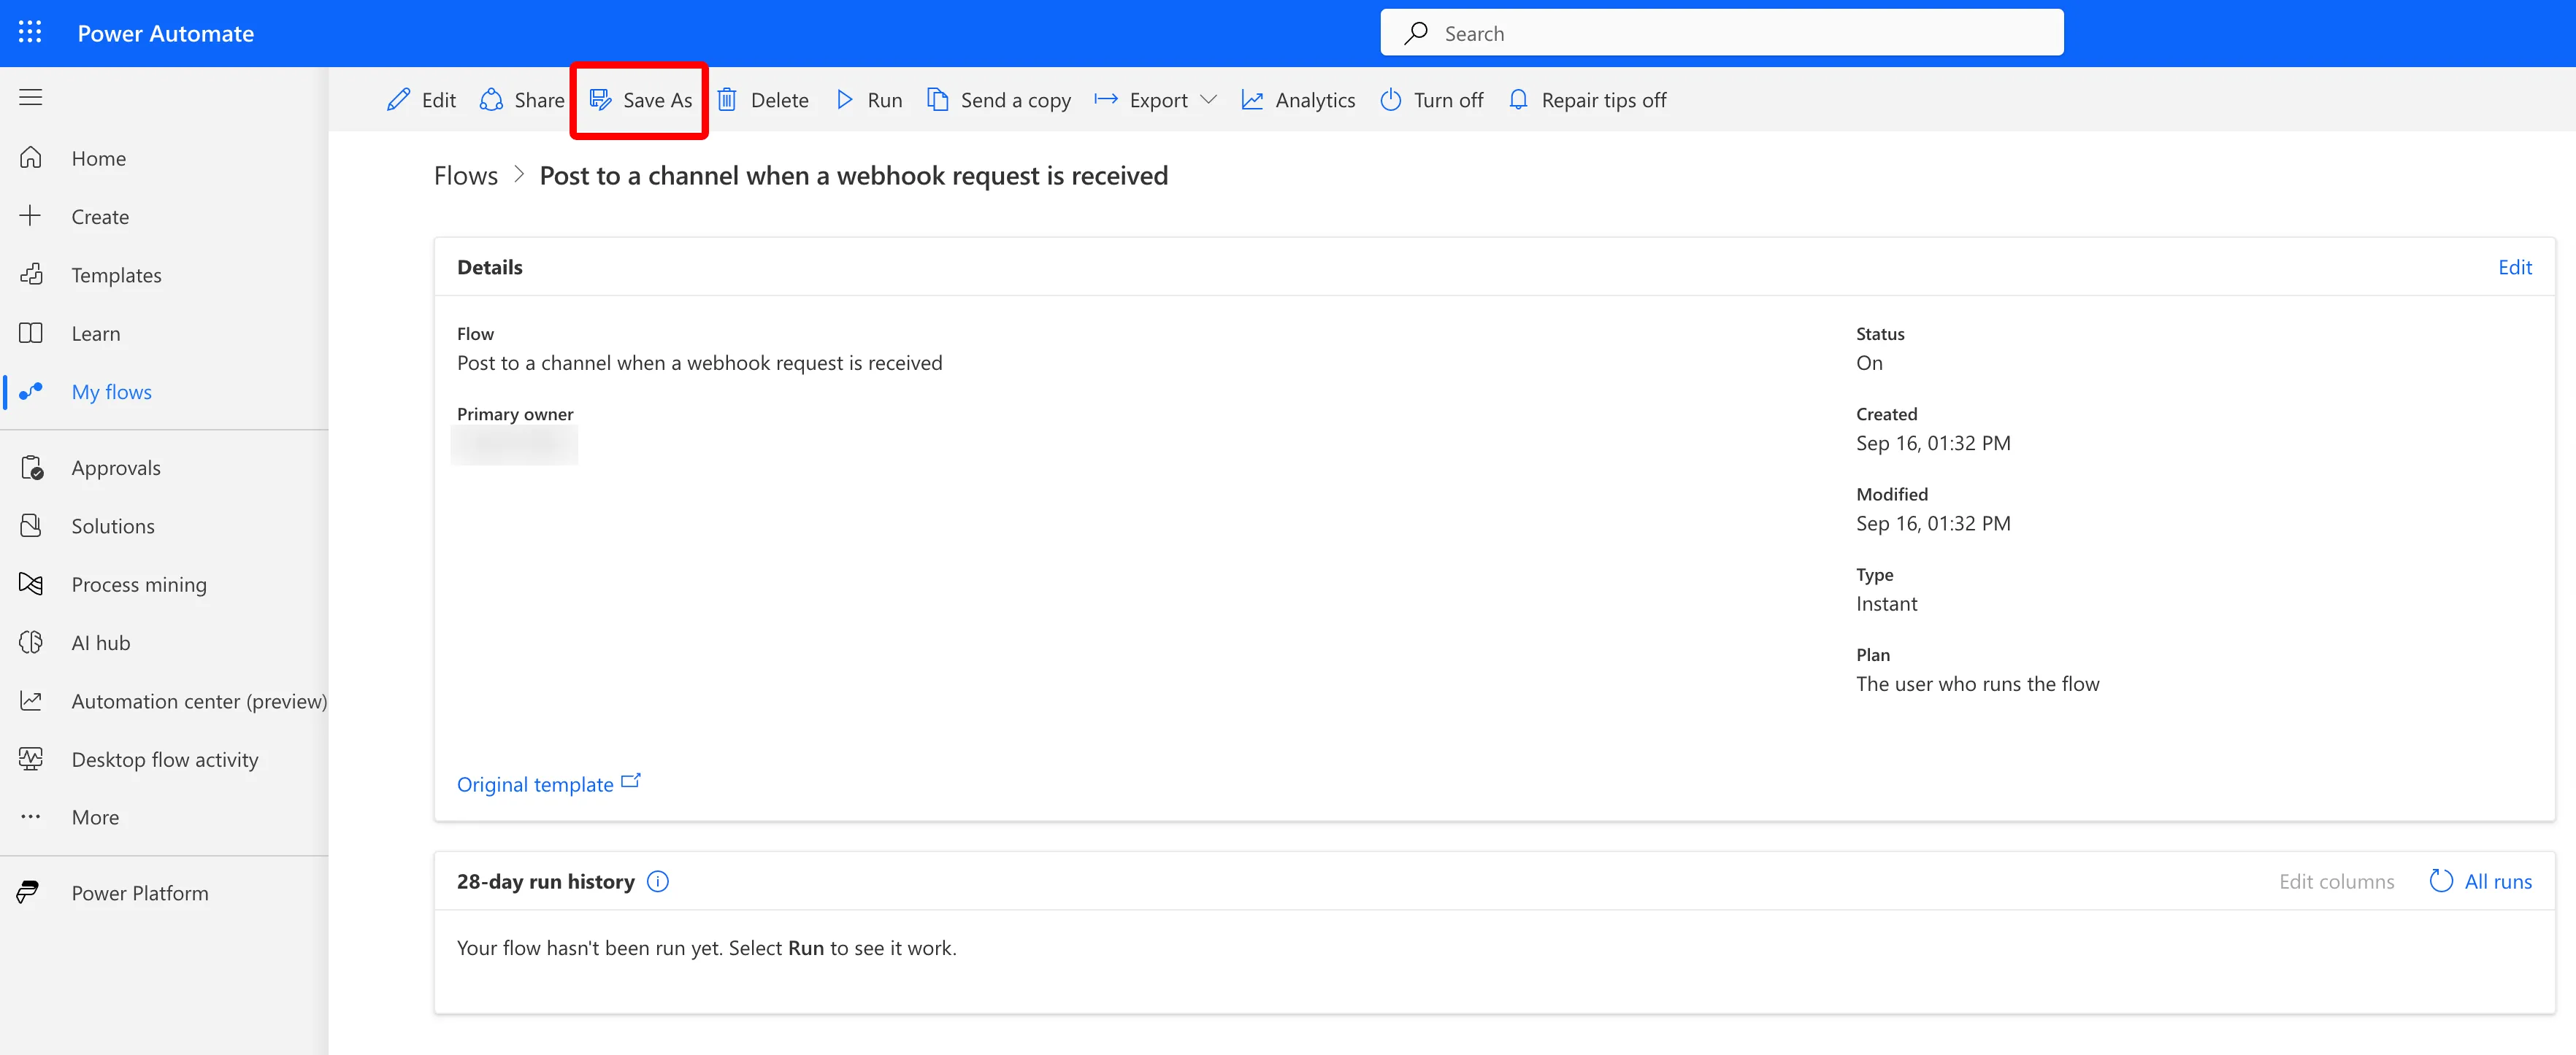Click the Send a copy icon
Viewport: 2576px width, 1055px height.
point(937,100)
